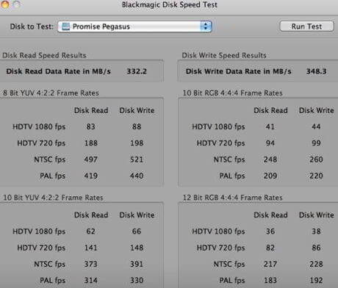Select the NTSC read value 217

click(270, 264)
